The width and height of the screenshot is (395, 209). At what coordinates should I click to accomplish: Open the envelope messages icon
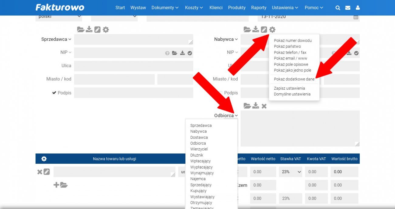pos(348,8)
